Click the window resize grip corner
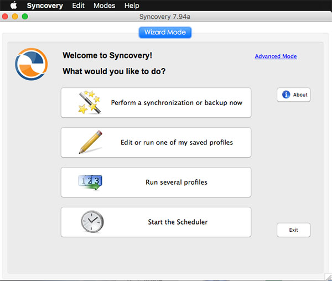 (329, 277)
